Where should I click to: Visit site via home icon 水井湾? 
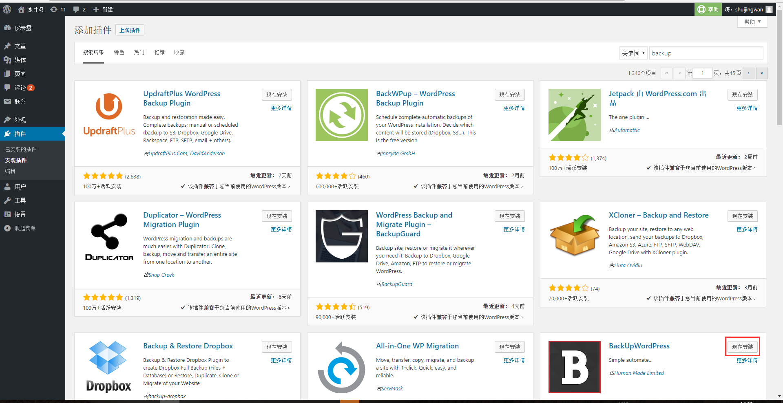tap(21, 9)
